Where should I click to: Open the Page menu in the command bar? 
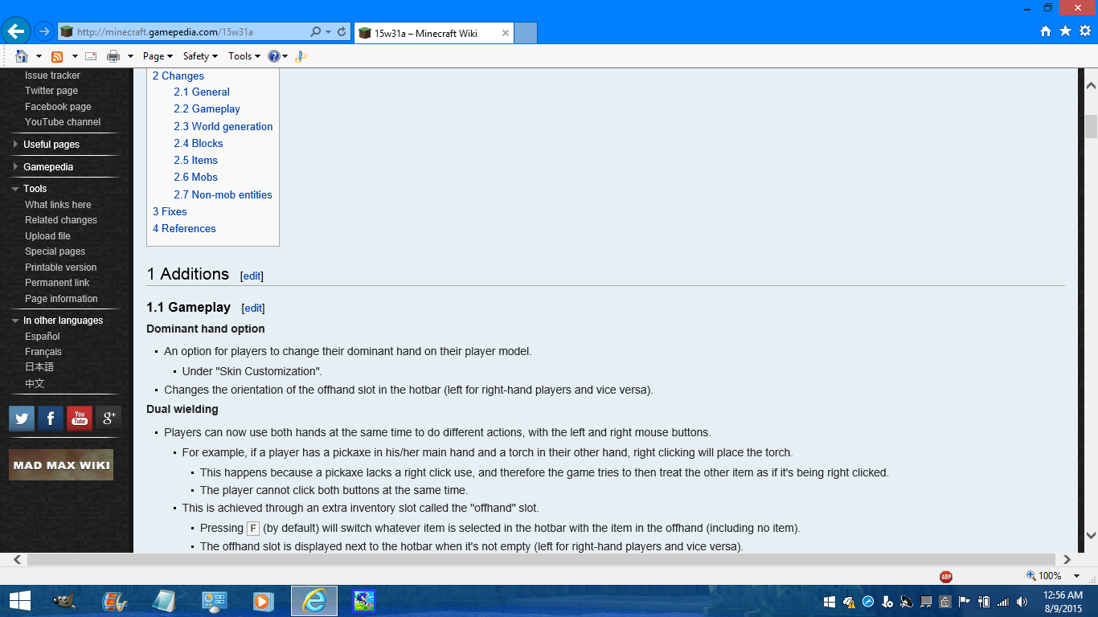(x=158, y=56)
